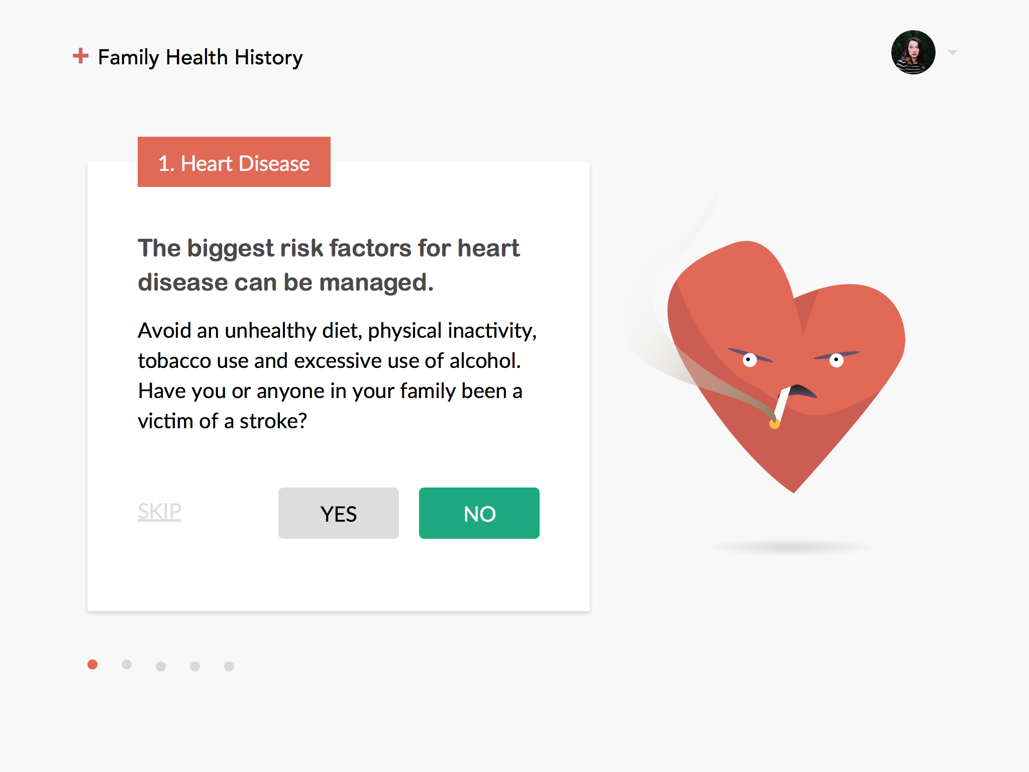Click the heart character's right eye
This screenshot has height=772, width=1029.
(837, 360)
